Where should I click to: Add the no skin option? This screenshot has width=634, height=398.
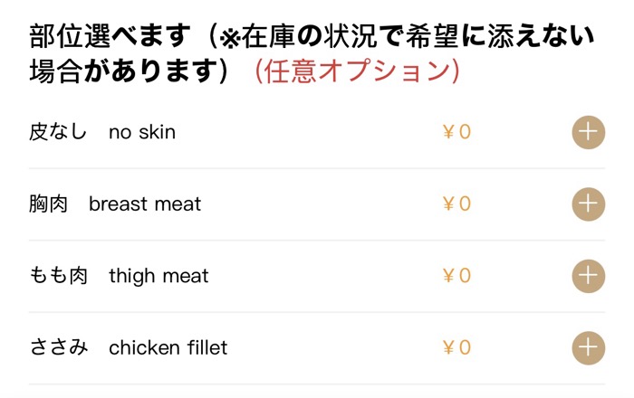click(x=588, y=132)
